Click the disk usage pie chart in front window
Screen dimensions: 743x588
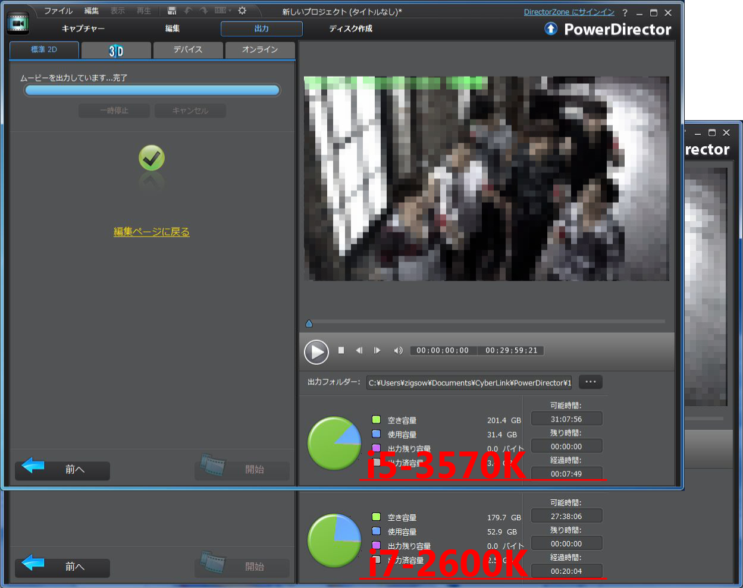point(334,444)
